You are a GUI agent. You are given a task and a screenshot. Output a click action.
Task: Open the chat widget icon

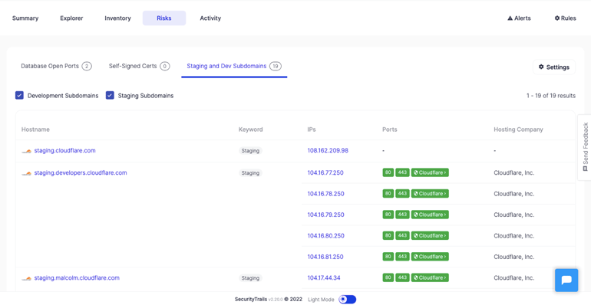point(566,280)
